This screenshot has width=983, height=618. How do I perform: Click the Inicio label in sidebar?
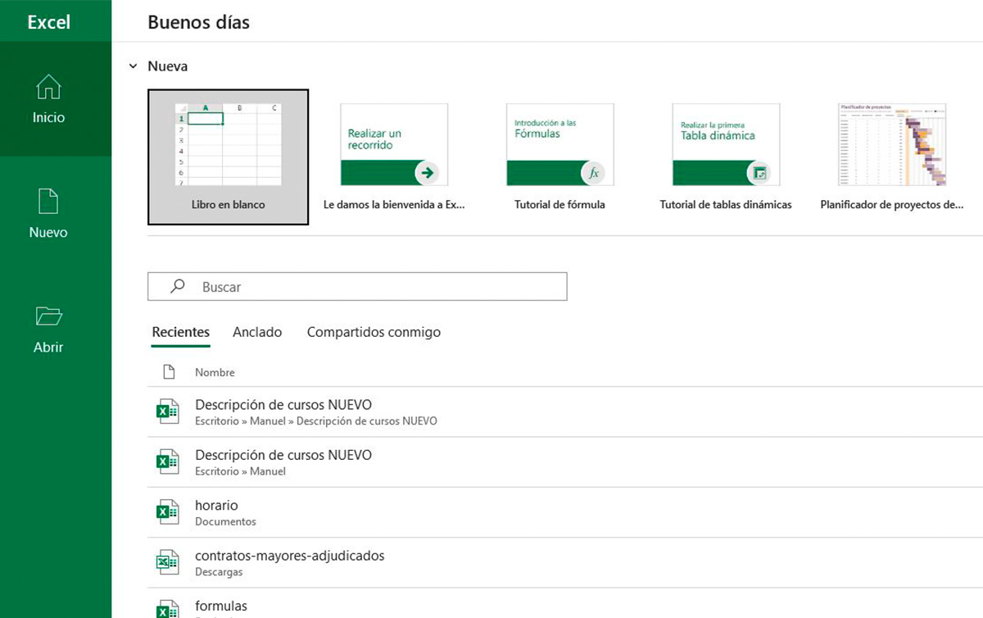coord(49,117)
